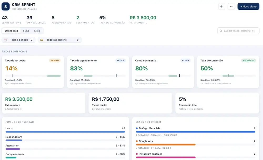Click the Taxa de agendamento gauge bar
This screenshot has height=160, width=263.
point(98,76)
